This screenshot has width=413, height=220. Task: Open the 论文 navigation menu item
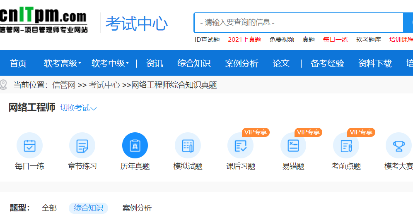(281, 63)
